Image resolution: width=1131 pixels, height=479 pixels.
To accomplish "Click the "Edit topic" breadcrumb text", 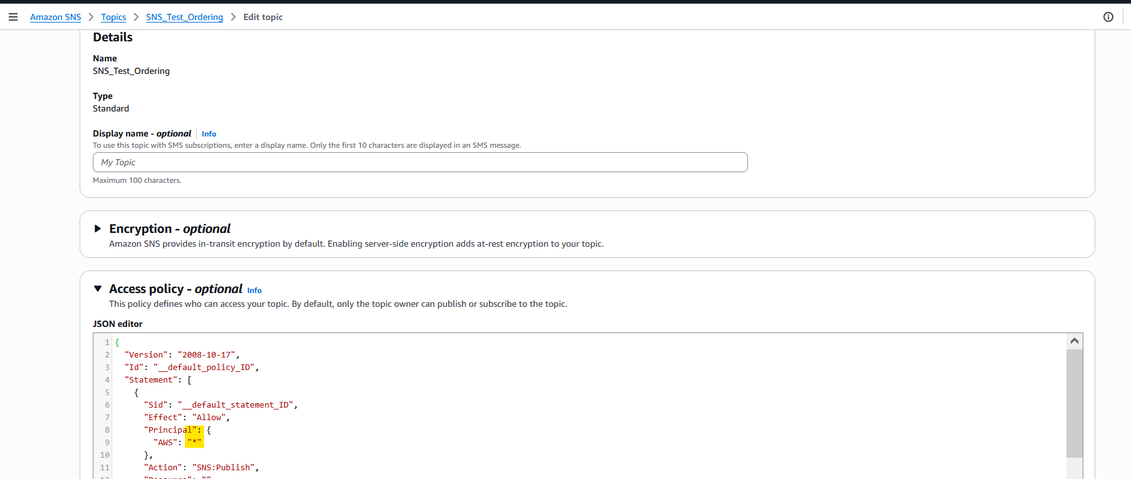I will pyautogui.click(x=263, y=17).
